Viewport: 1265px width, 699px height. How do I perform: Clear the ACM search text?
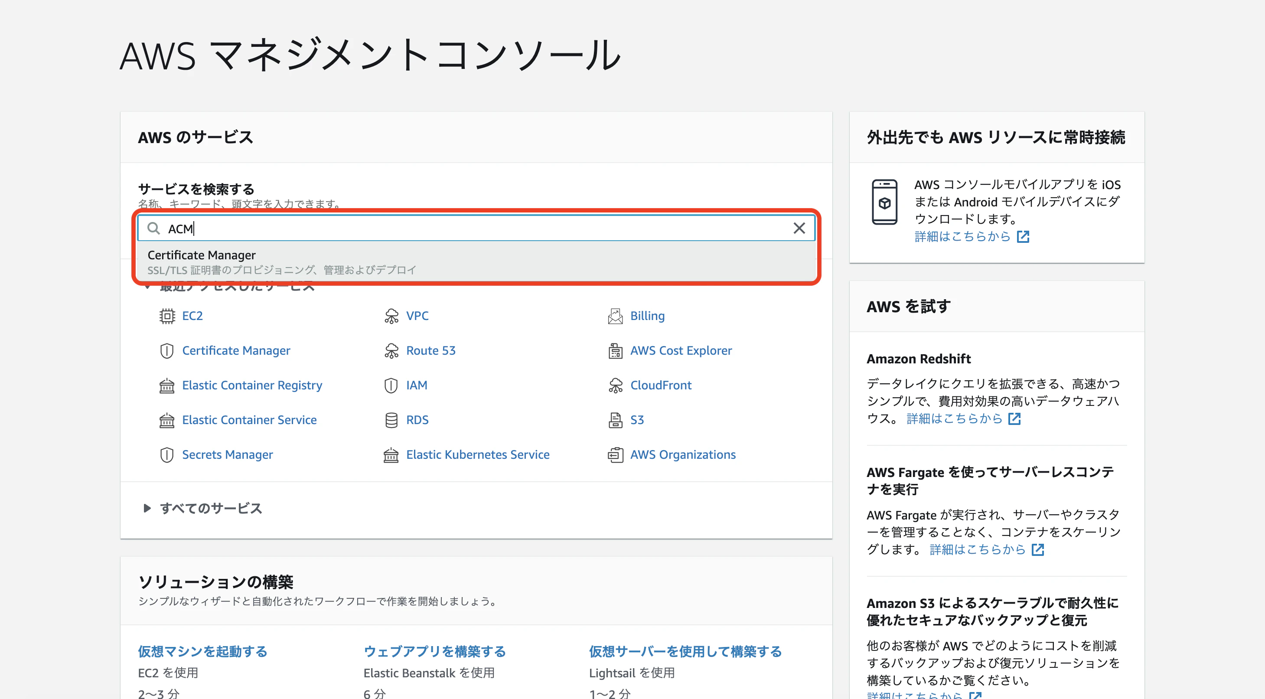point(799,228)
